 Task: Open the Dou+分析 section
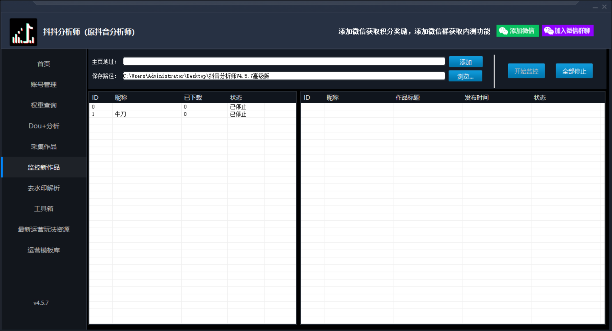point(44,126)
